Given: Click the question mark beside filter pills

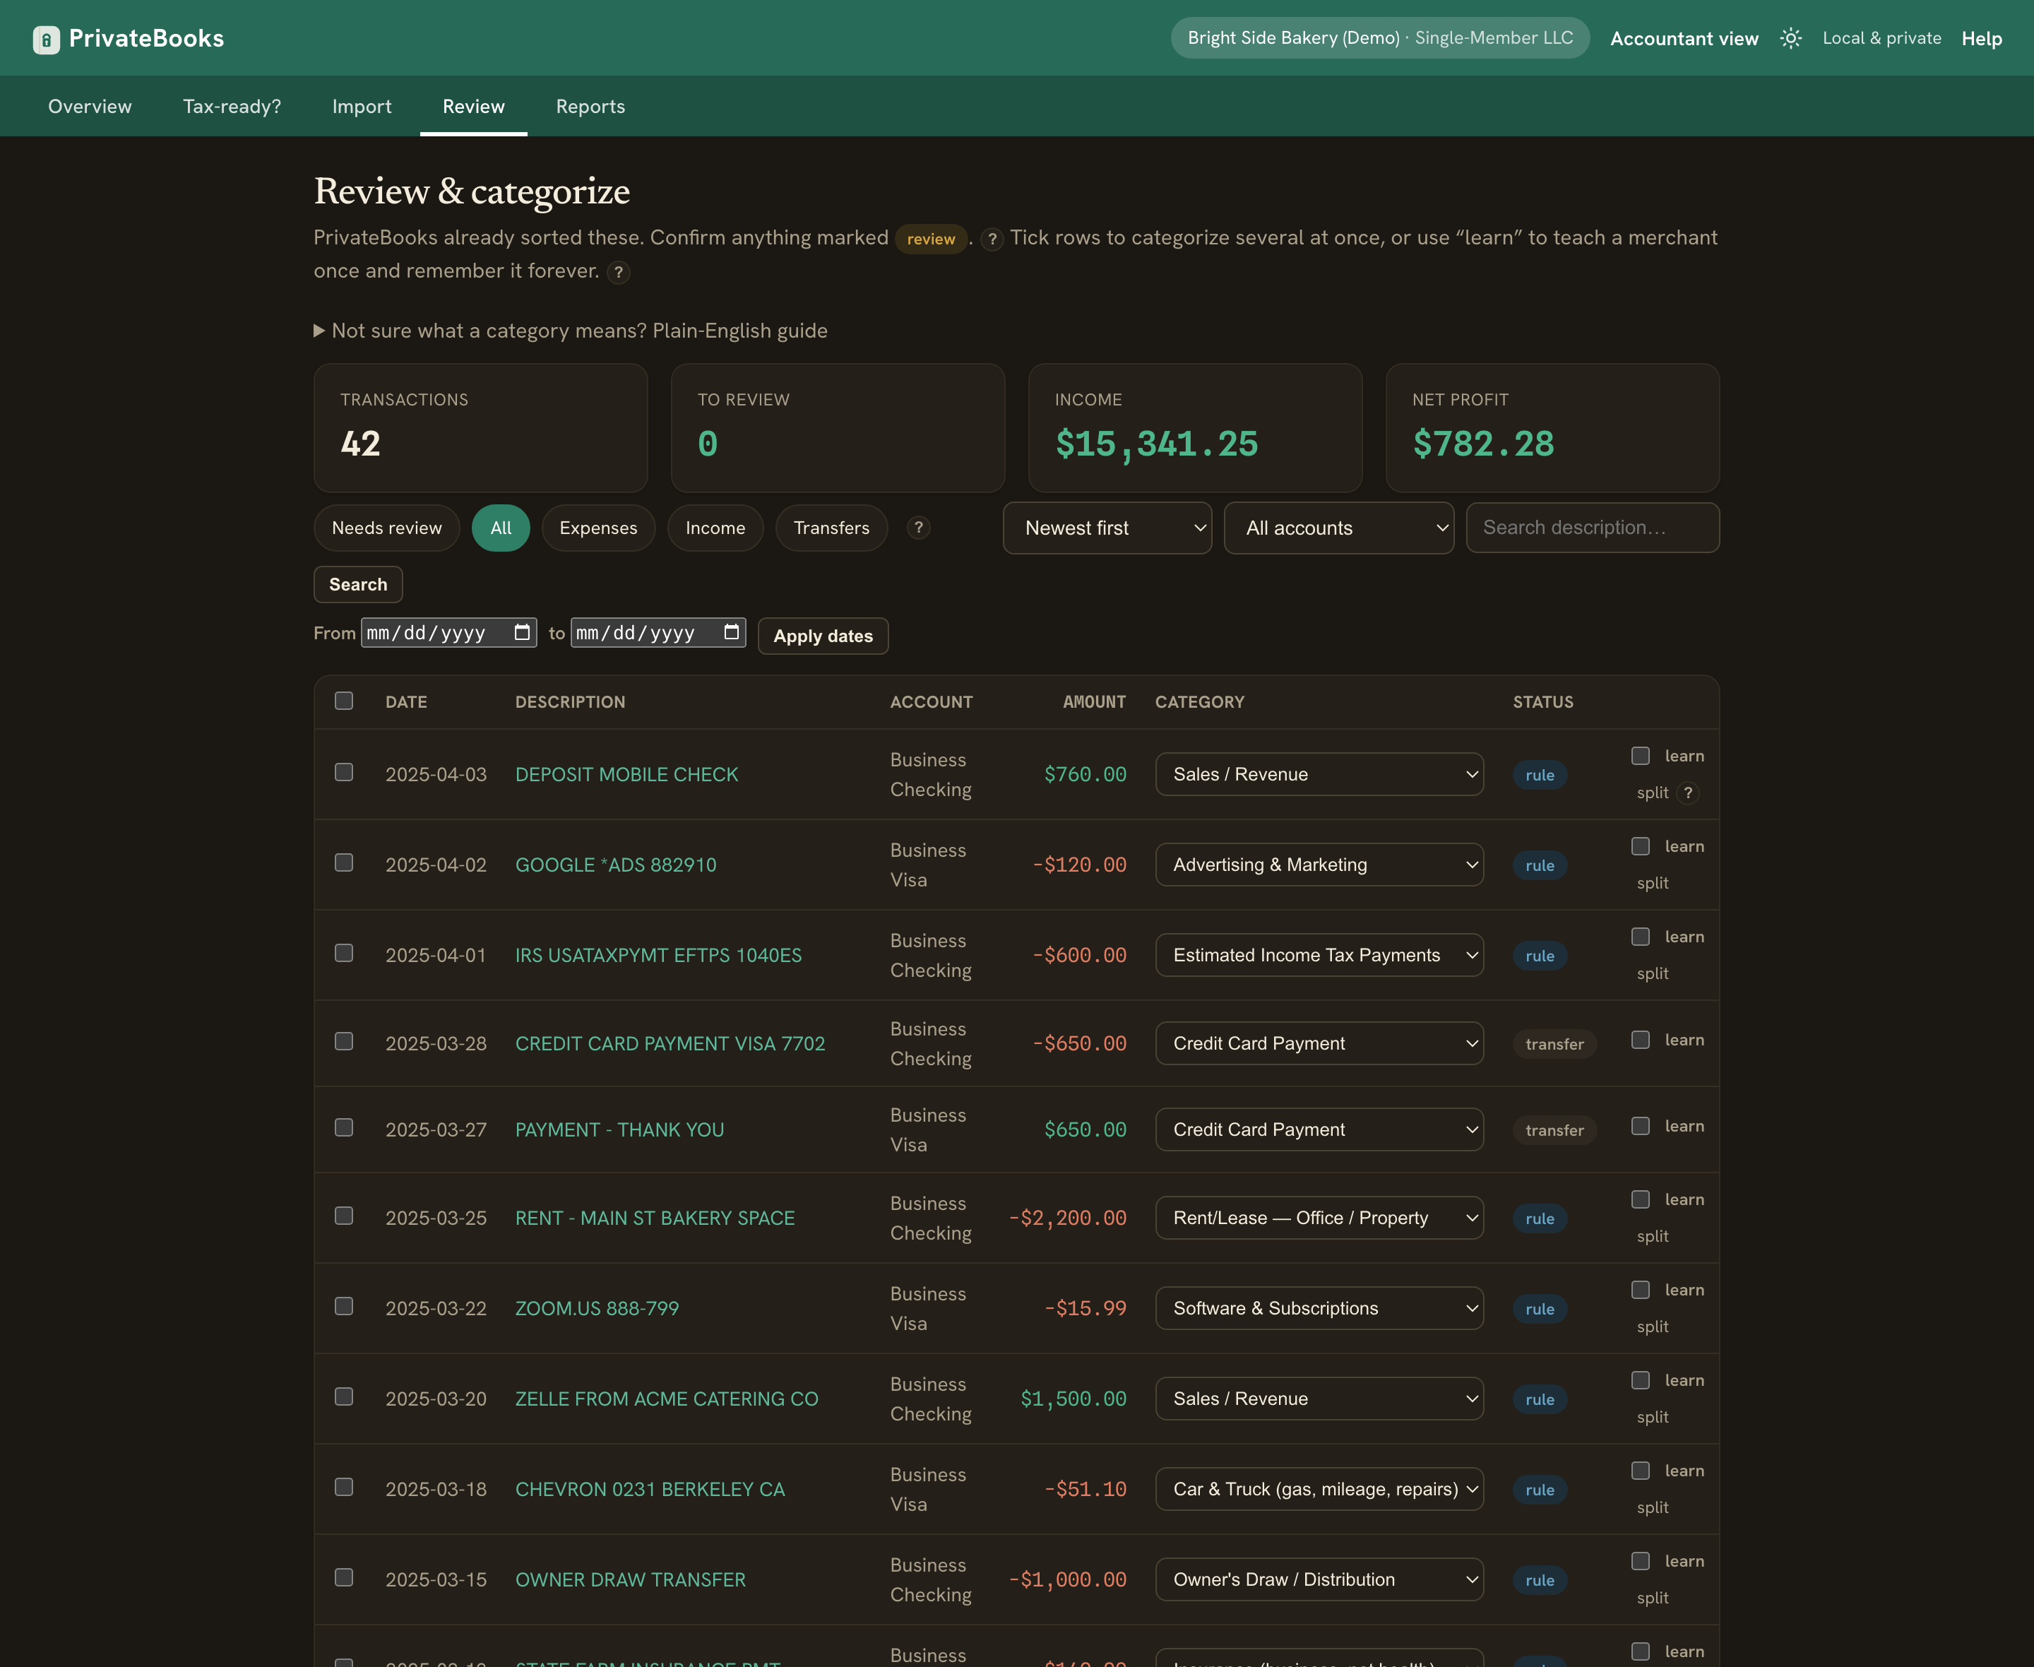Looking at the screenshot, I should [919, 528].
